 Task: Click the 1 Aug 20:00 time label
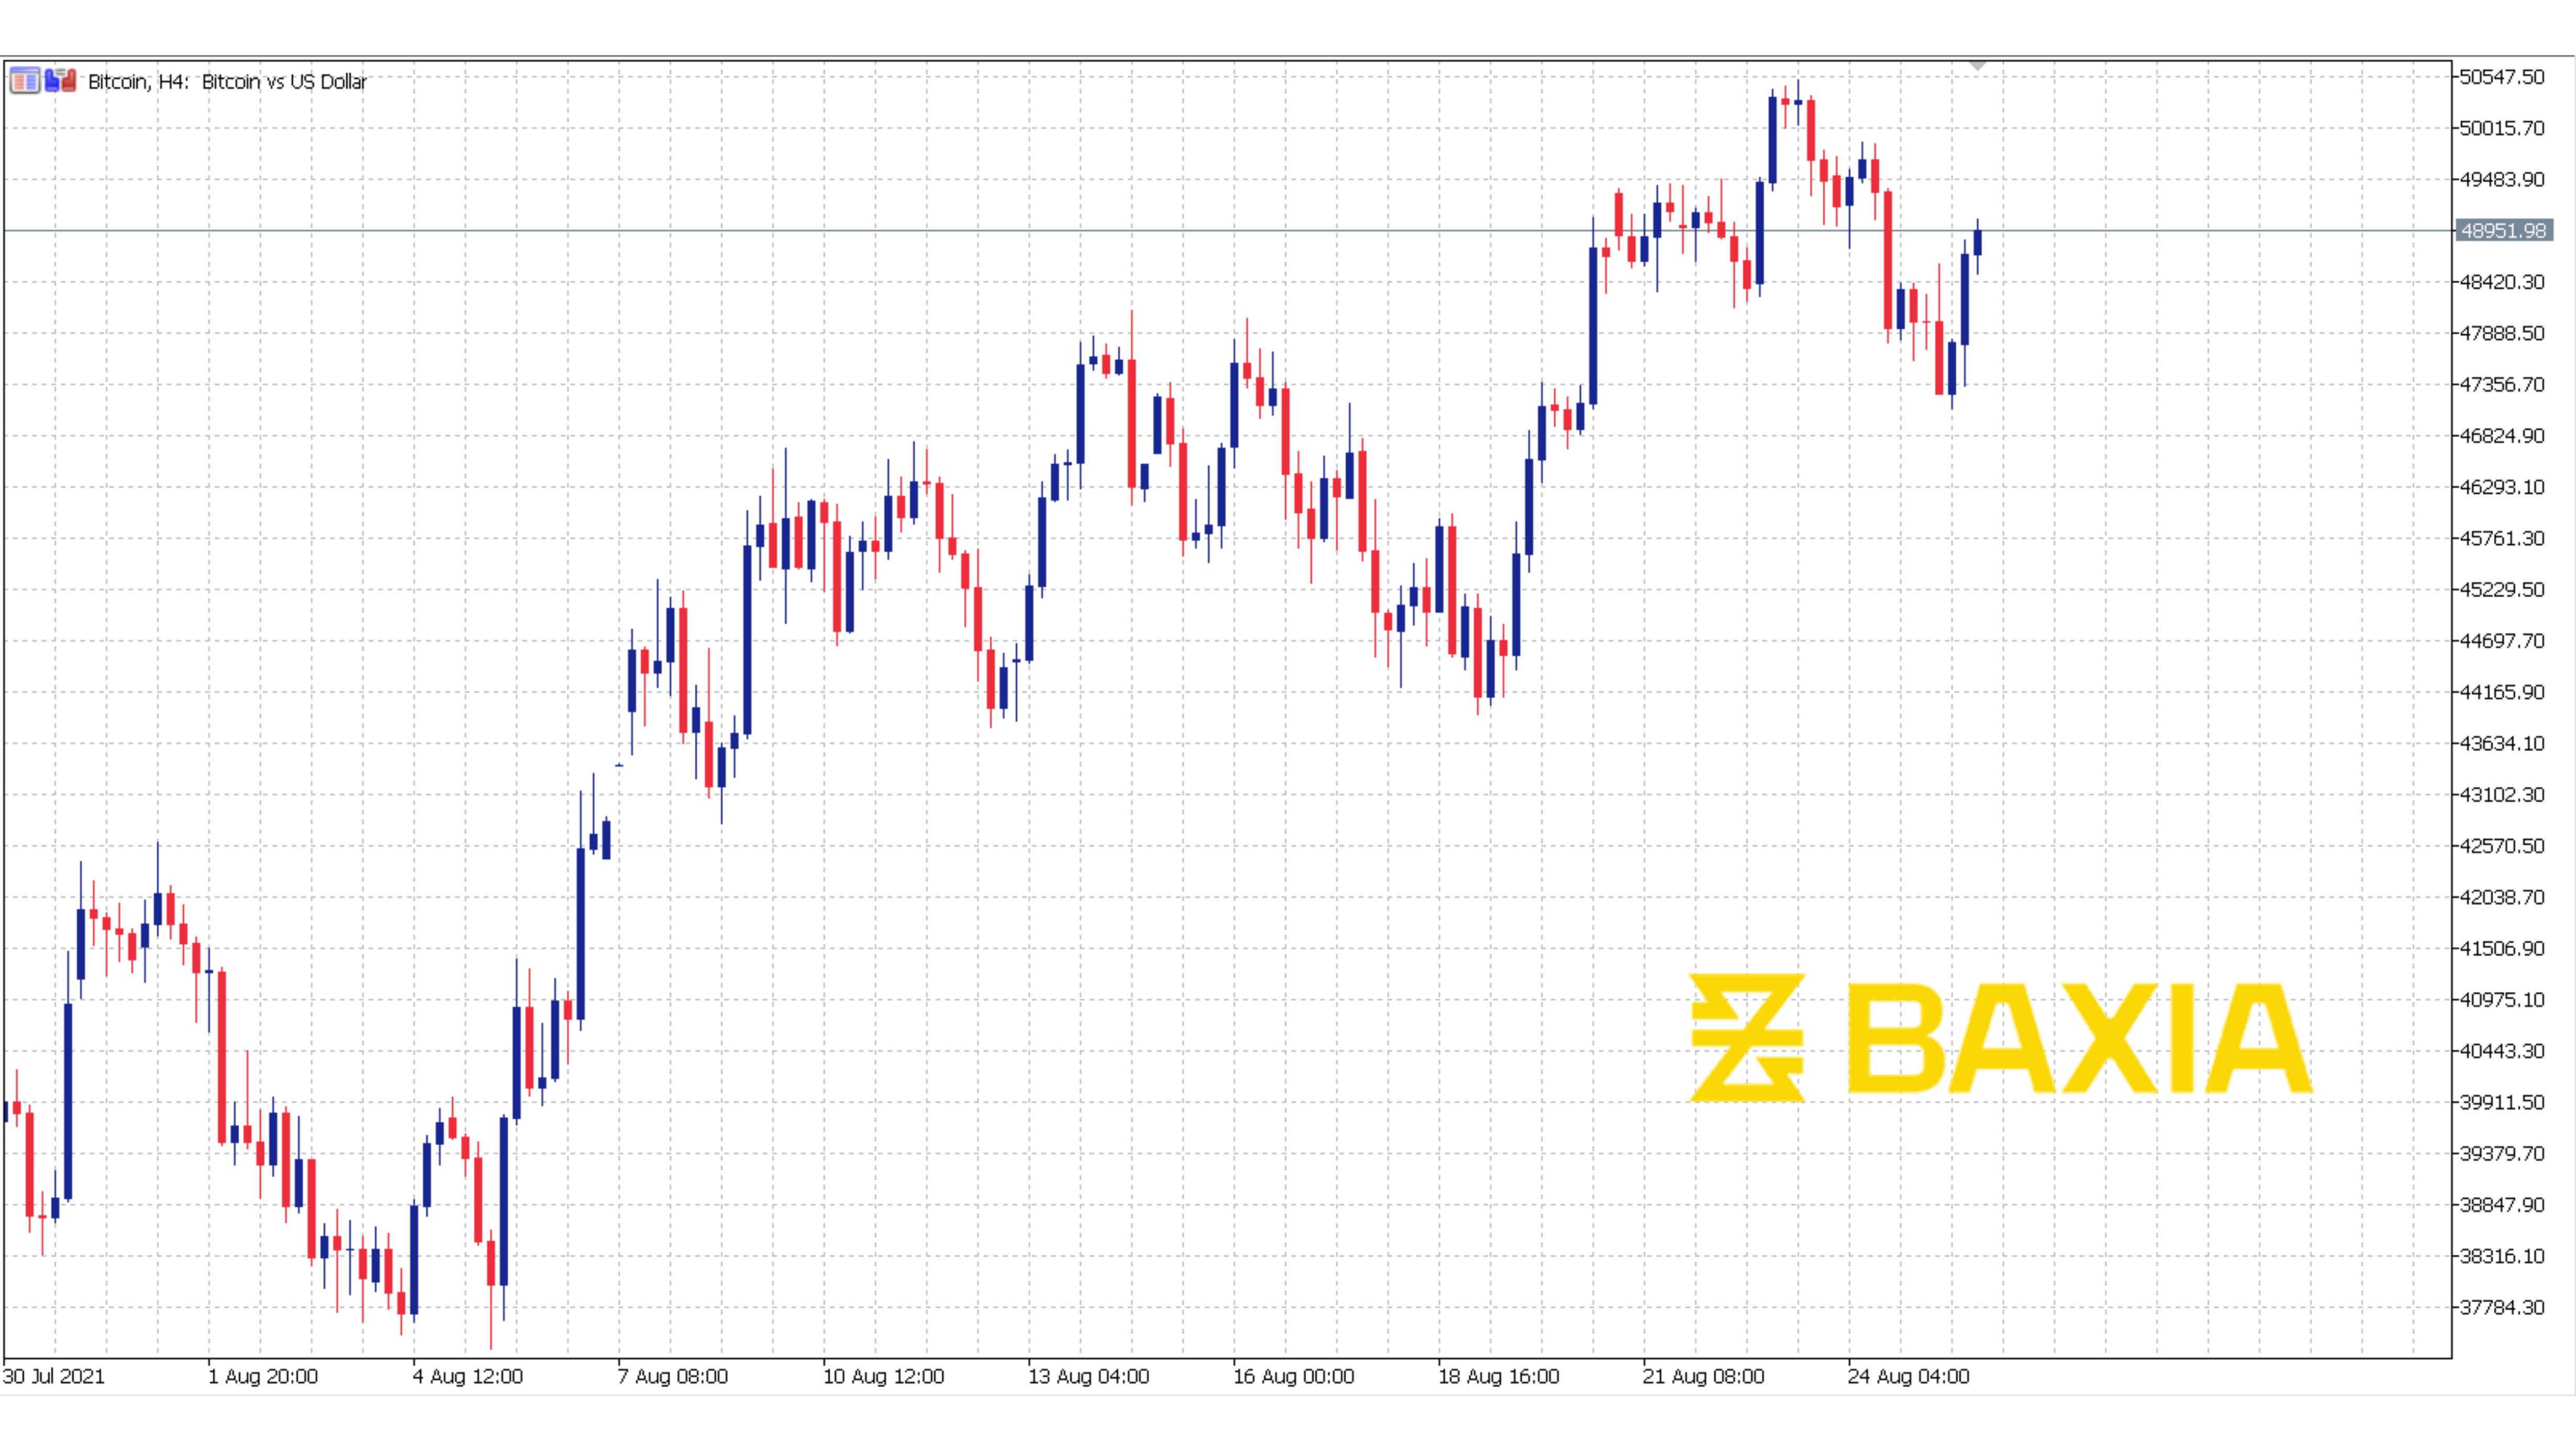coord(263,1376)
